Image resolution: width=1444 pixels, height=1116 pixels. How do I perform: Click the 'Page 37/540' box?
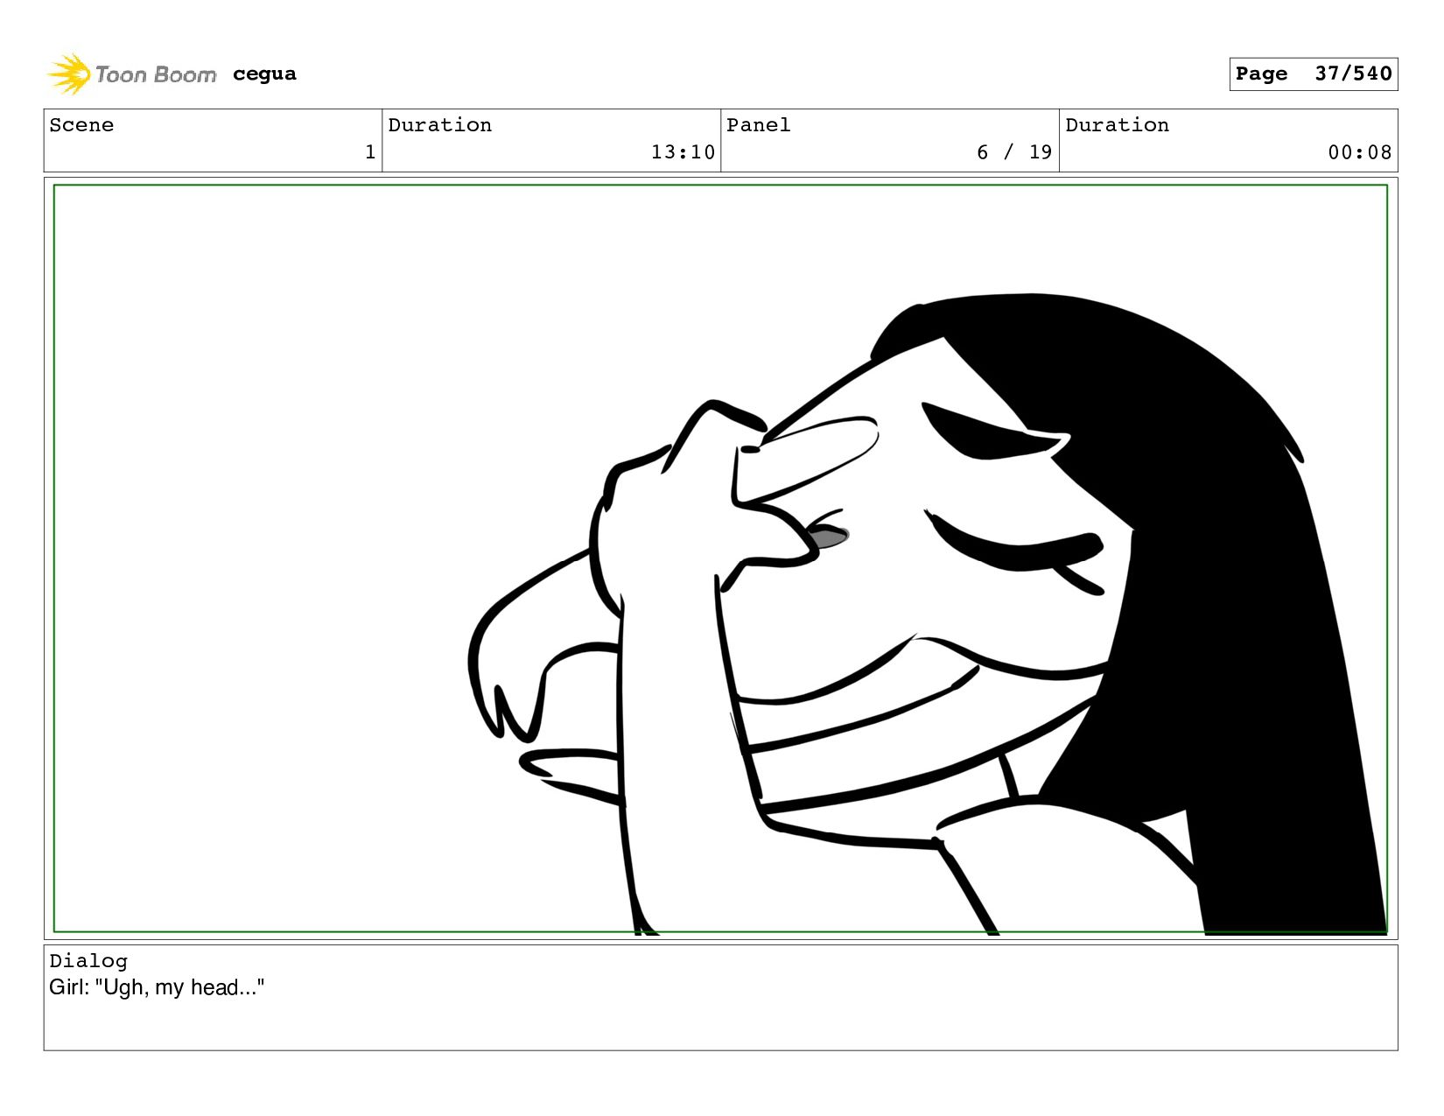[1313, 74]
